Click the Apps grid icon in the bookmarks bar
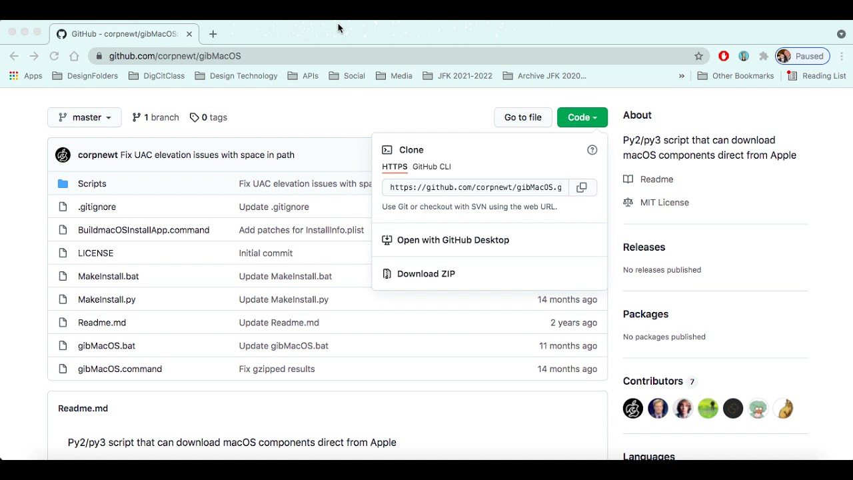This screenshot has height=480, width=853. click(13, 76)
